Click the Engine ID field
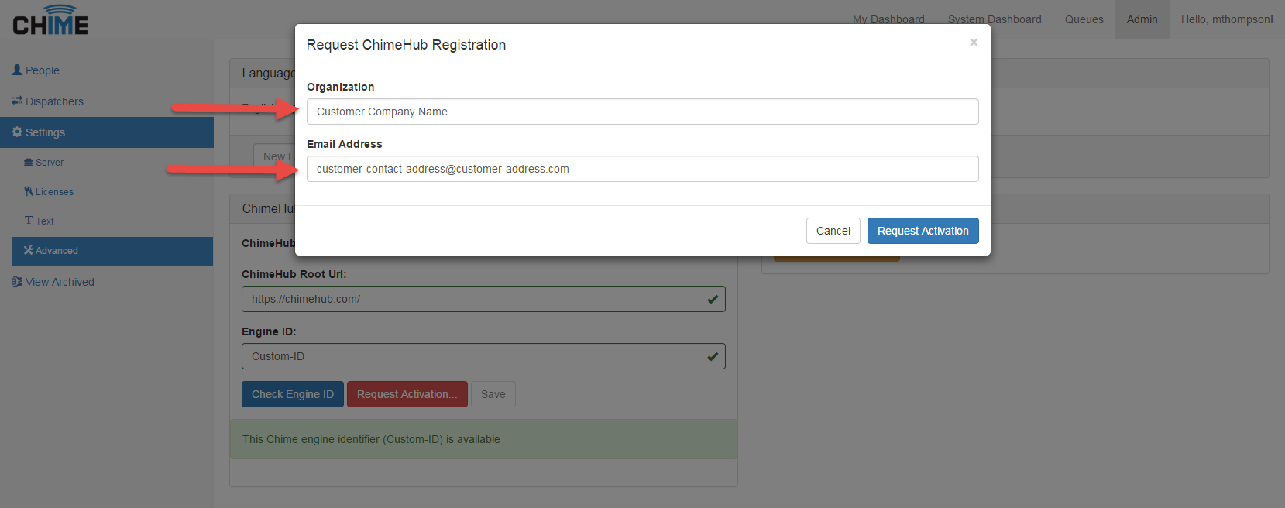1285x508 pixels. (483, 356)
